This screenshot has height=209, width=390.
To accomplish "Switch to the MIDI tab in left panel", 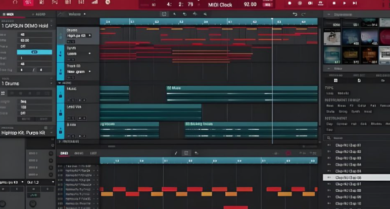I will (x=9, y=15).
